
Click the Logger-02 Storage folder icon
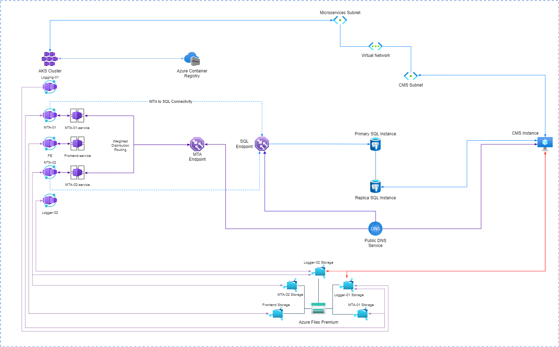(319, 271)
